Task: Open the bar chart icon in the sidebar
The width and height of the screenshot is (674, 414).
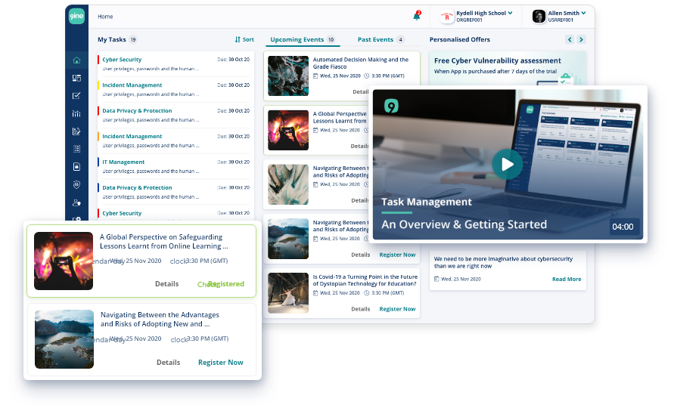Action: point(76,114)
